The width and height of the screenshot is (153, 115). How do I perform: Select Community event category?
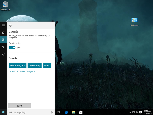pos(35,65)
